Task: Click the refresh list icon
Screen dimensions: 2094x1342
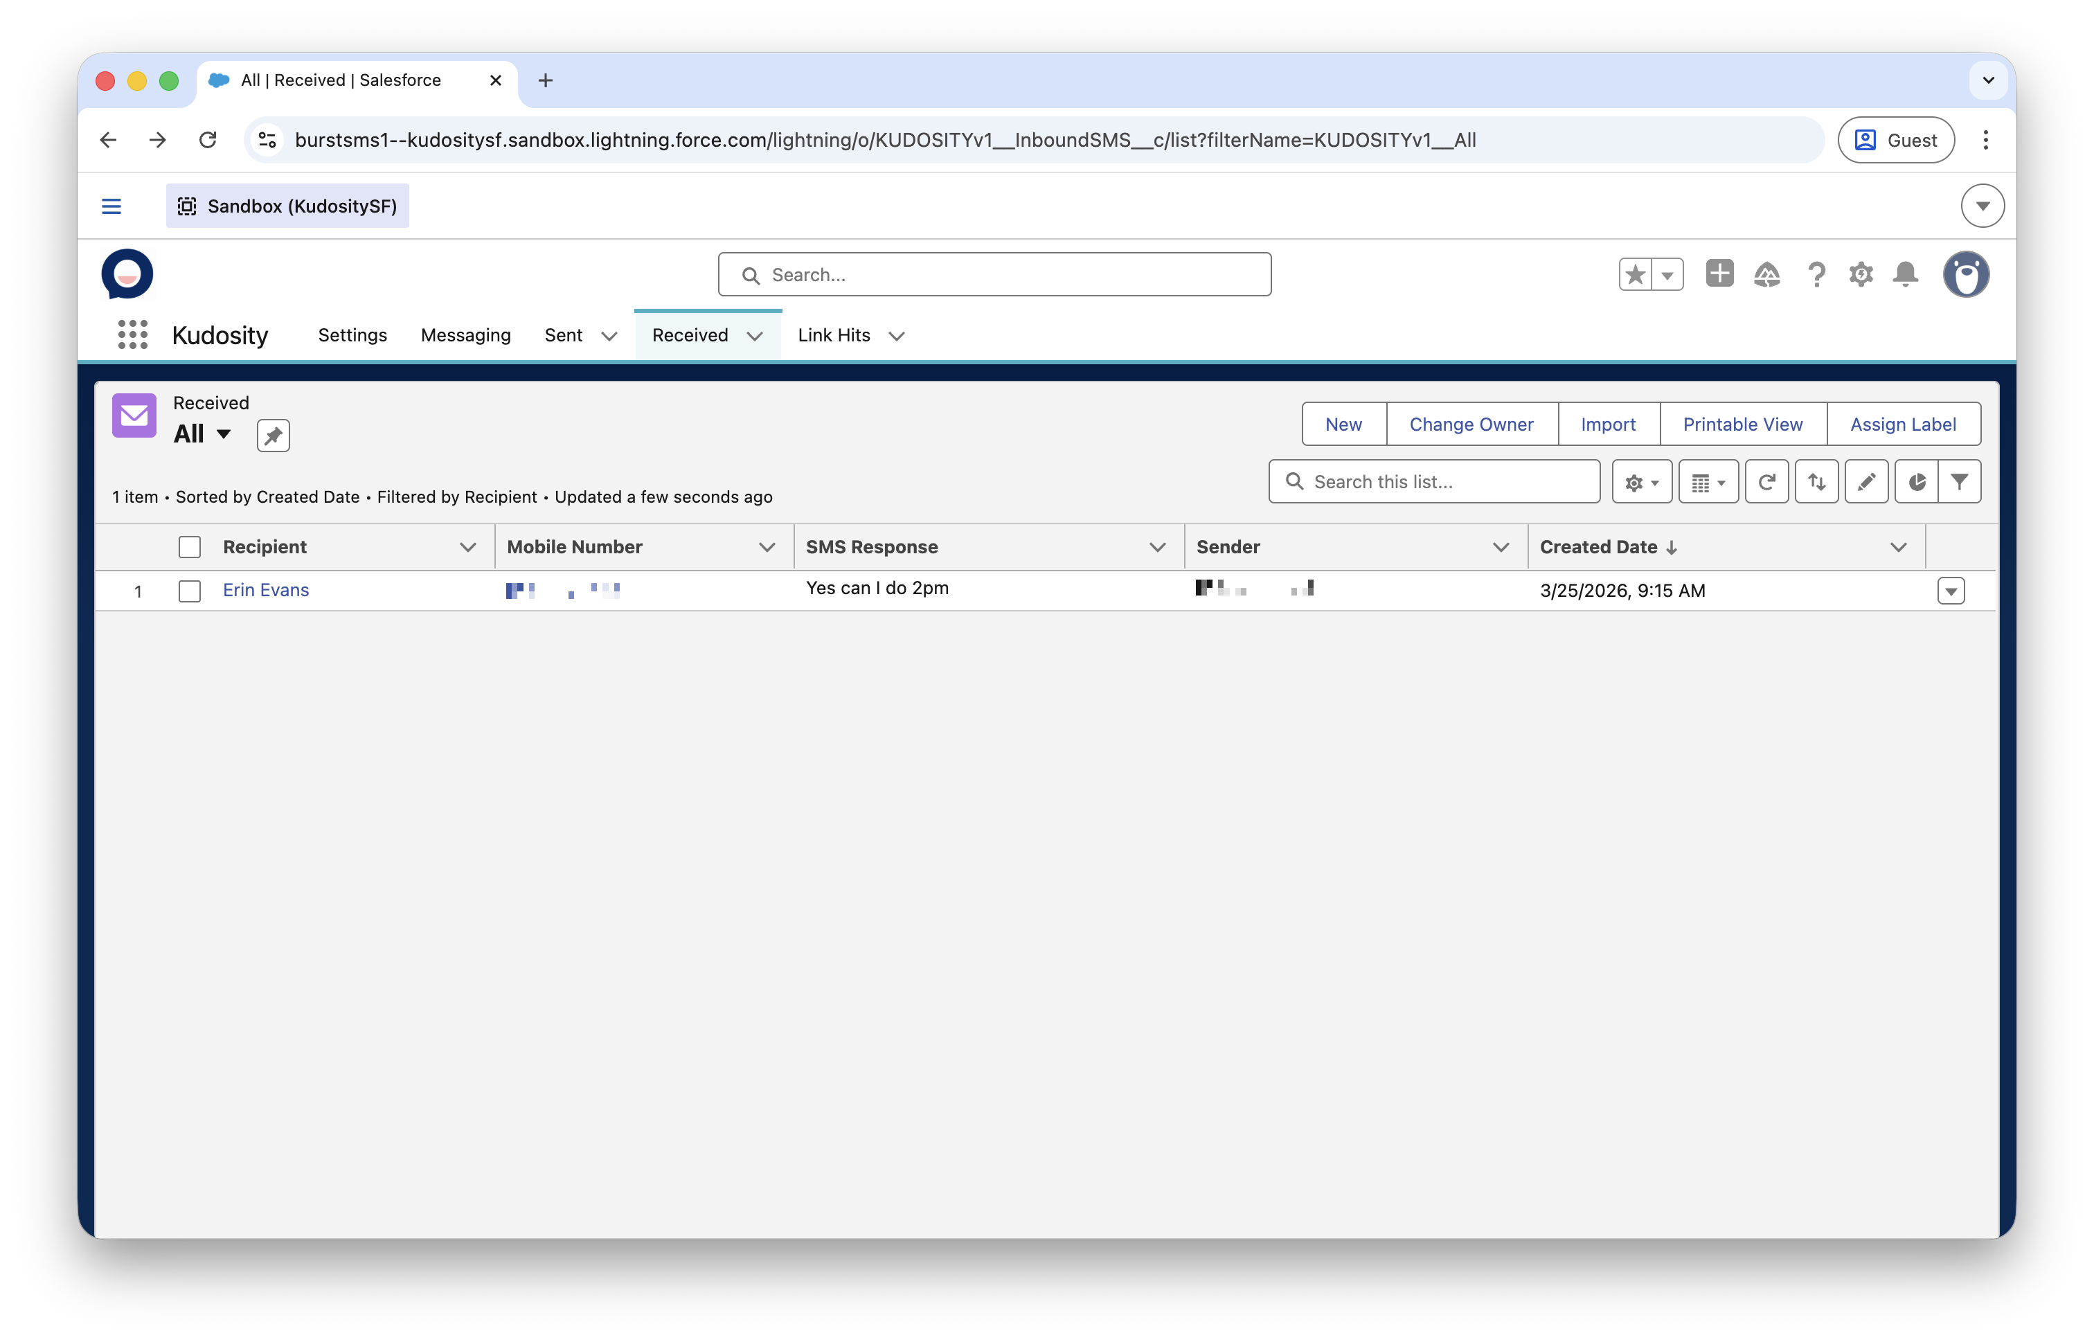Action: (1766, 482)
